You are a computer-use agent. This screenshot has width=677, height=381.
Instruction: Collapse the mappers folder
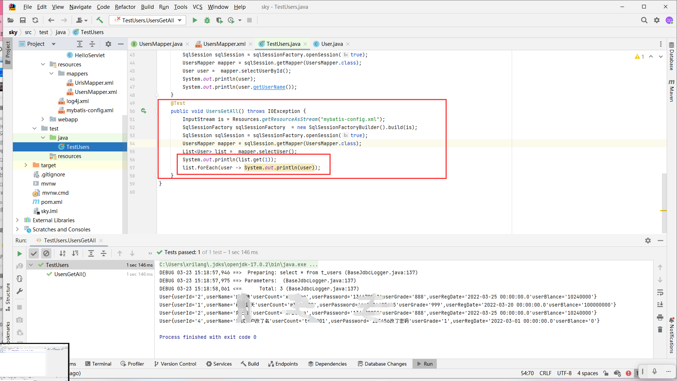[51, 73]
